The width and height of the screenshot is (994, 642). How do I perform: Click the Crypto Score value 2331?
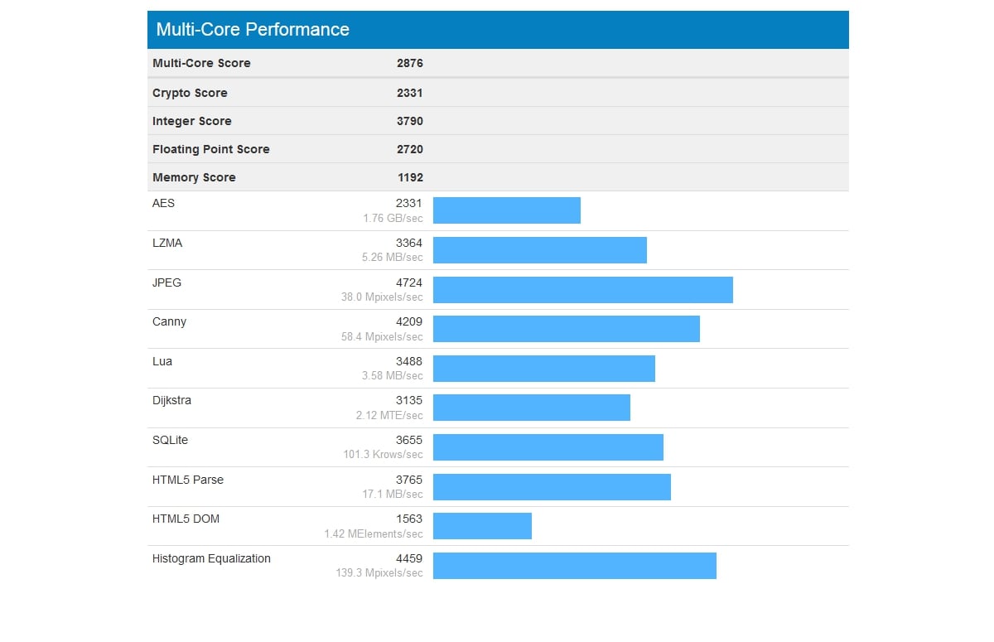[x=409, y=93]
